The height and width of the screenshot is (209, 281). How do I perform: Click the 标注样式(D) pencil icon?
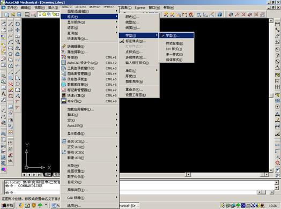click(x=122, y=41)
